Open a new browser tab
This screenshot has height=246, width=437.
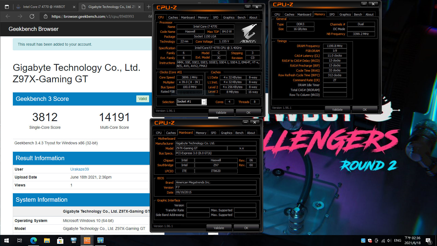click(x=149, y=7)
